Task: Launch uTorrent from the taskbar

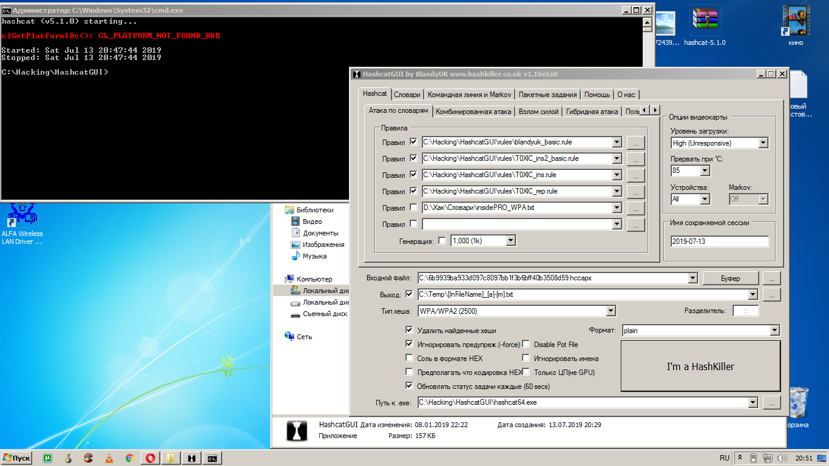Action: [x=47, y=458]
